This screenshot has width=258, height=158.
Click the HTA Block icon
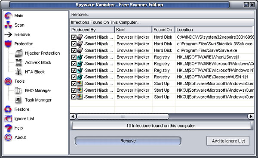pyautogui.click(x=18, y=72)
